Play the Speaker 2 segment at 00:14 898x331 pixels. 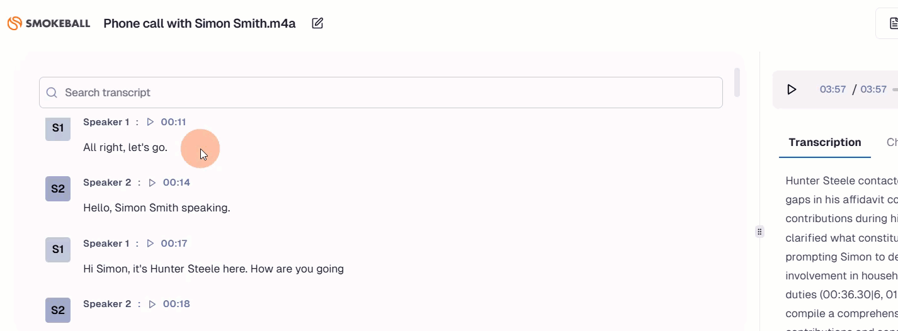[x=152, y=182]
